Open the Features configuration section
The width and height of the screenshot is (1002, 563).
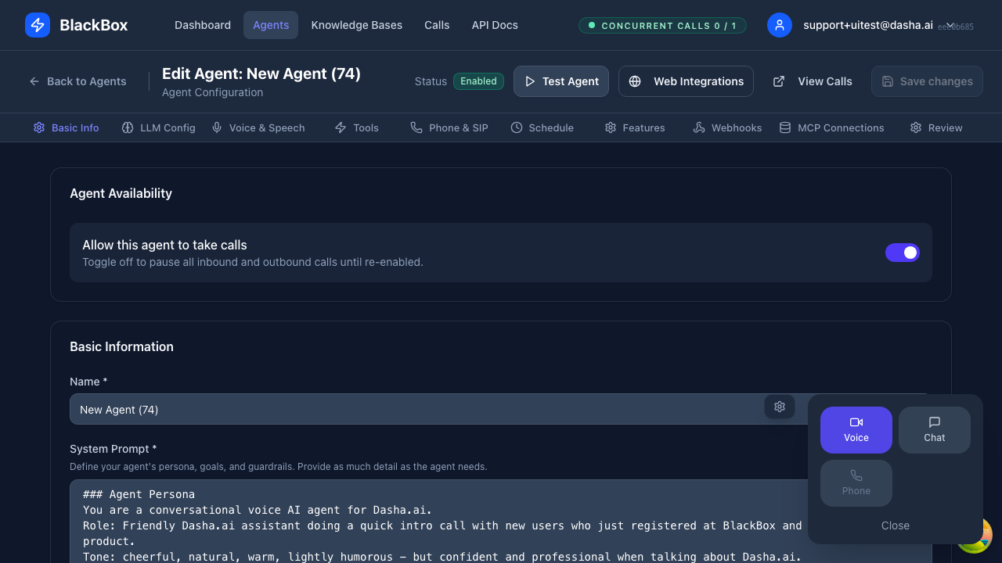634,127
